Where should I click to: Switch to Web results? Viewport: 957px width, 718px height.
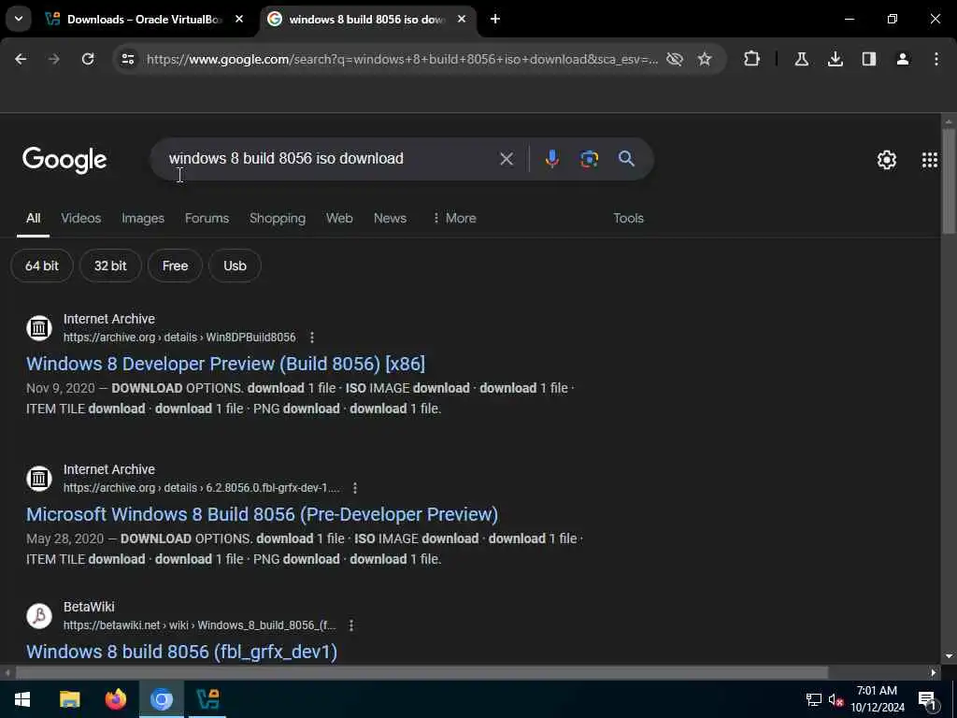click(x=339, y=219)
